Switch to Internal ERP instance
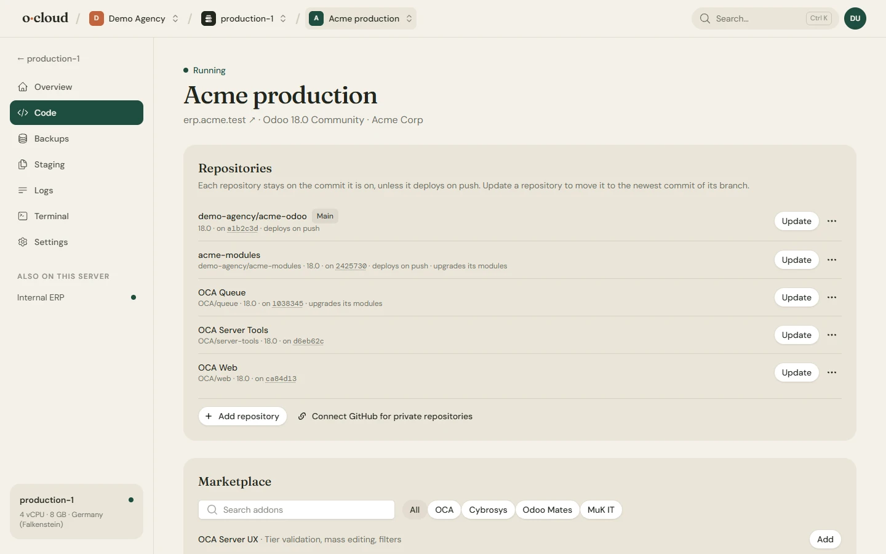886x554 pixels. (x=76, y=297)
